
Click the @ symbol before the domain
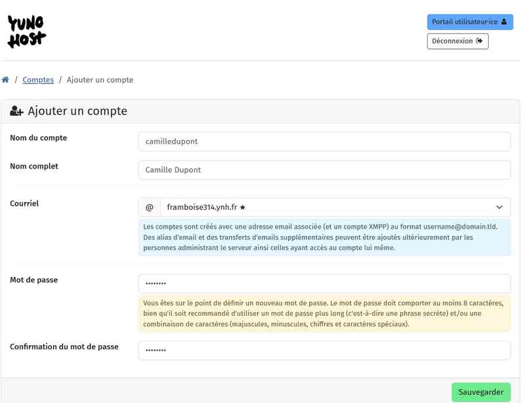149,207
